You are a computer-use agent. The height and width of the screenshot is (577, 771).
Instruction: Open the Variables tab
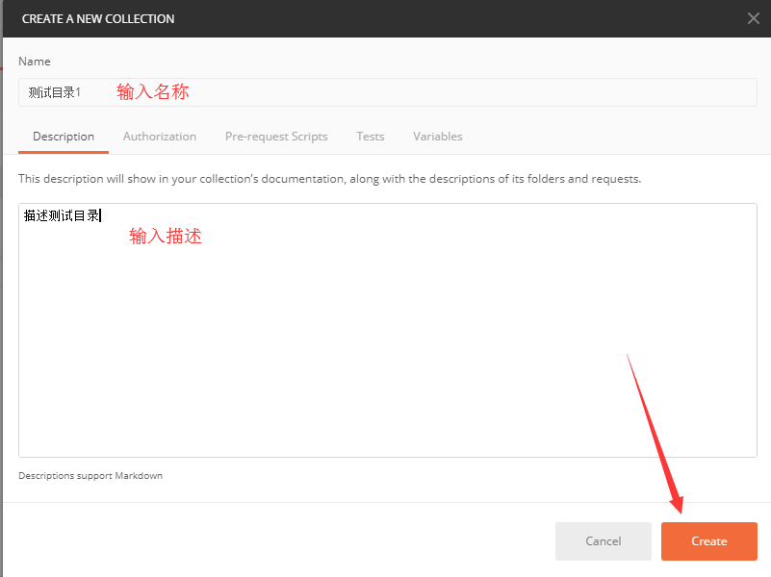pyautogui.click(x=438, y=137)
